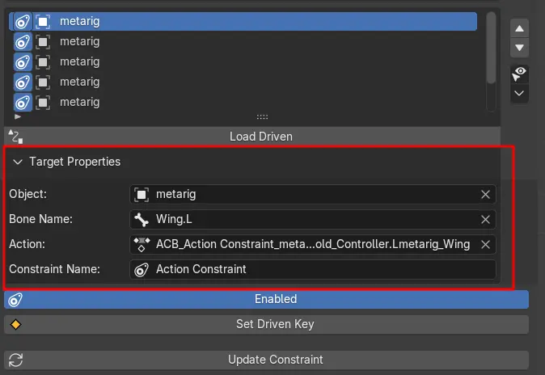Clear the Bone Name Wing.L value
The image size is (545, 375).
tap(485, 220)
